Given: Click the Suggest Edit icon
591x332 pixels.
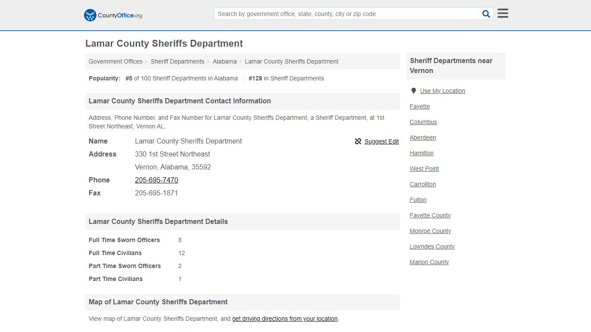Looking at the screenshot, I should point(358,141).
